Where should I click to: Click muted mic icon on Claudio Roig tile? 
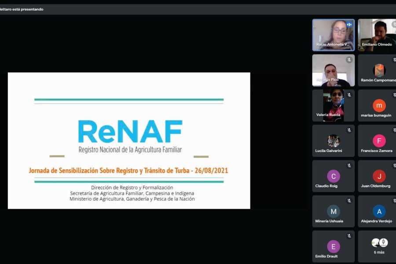(349, 165)
